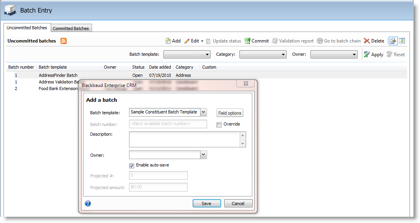
Task: Reset the batch filters
Action: click(395, 55)
